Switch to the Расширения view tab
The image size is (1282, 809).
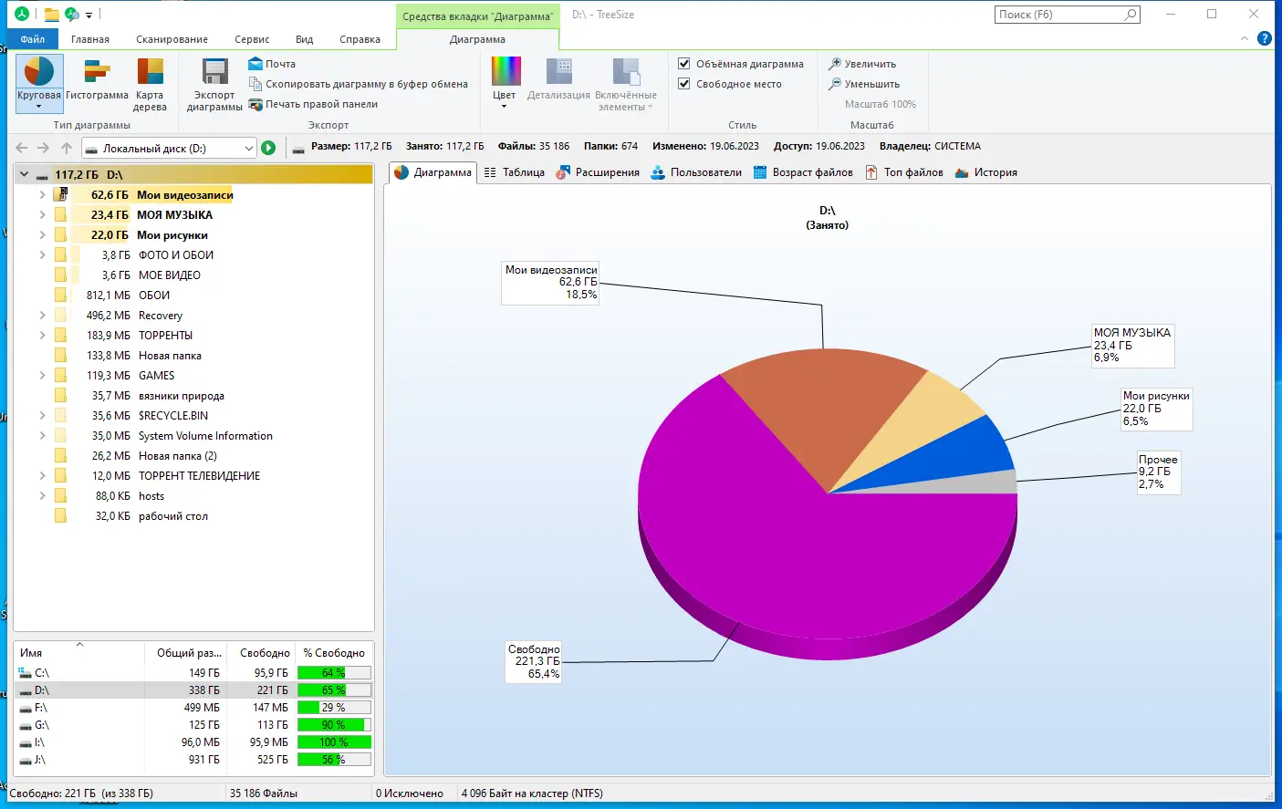click(598, 172)
